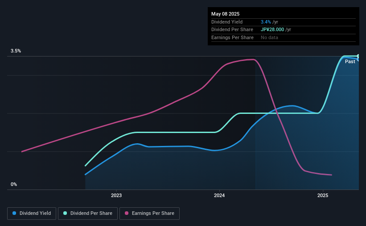Toggle the Dividend Yield legend button
366x226 pixels.
pos(32,214)
